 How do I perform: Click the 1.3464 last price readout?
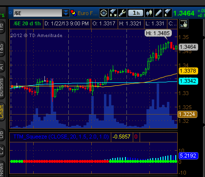pyautogui.click(x=184, y=13)
